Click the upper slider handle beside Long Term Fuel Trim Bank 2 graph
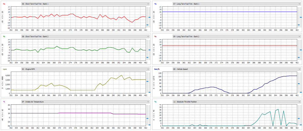The height and width of the screenshot is (131, 303). (301, 50)
